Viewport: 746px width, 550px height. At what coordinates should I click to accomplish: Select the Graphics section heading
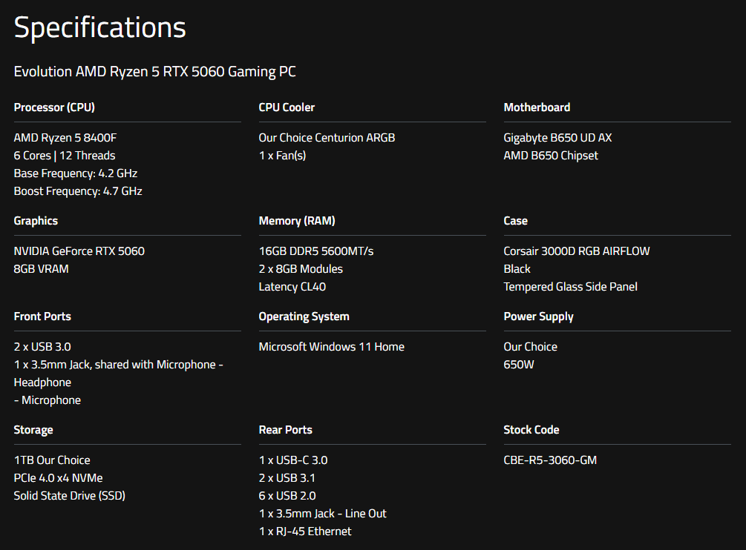pos(36,221)
